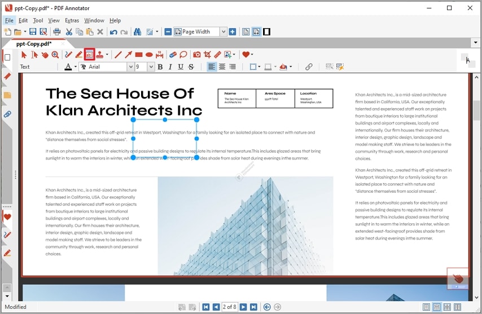Zoom out with the minus button
This screenshot has height=314, width=482.
coord(168,32)
